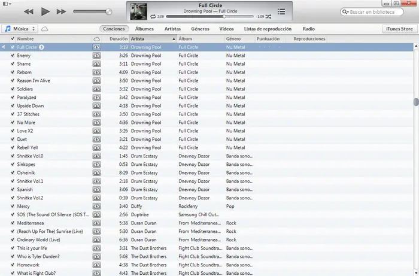Download Who is Tyler Durden? via cloud icon
The image size is (419, 276).
pyautogui.click(x=97, y=256)
